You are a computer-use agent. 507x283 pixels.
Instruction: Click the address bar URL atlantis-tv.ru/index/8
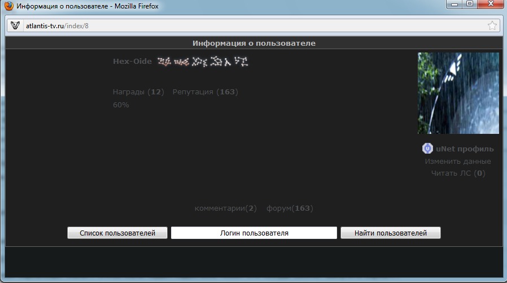[57, 26]
